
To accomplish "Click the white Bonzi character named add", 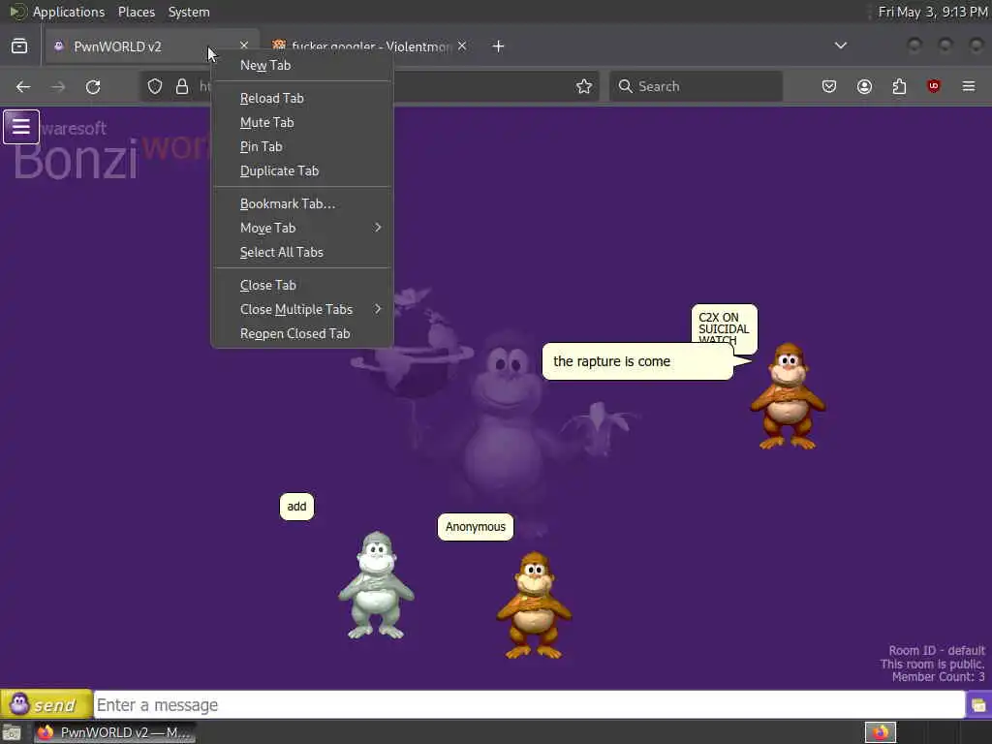I will (x=377, y=585).
